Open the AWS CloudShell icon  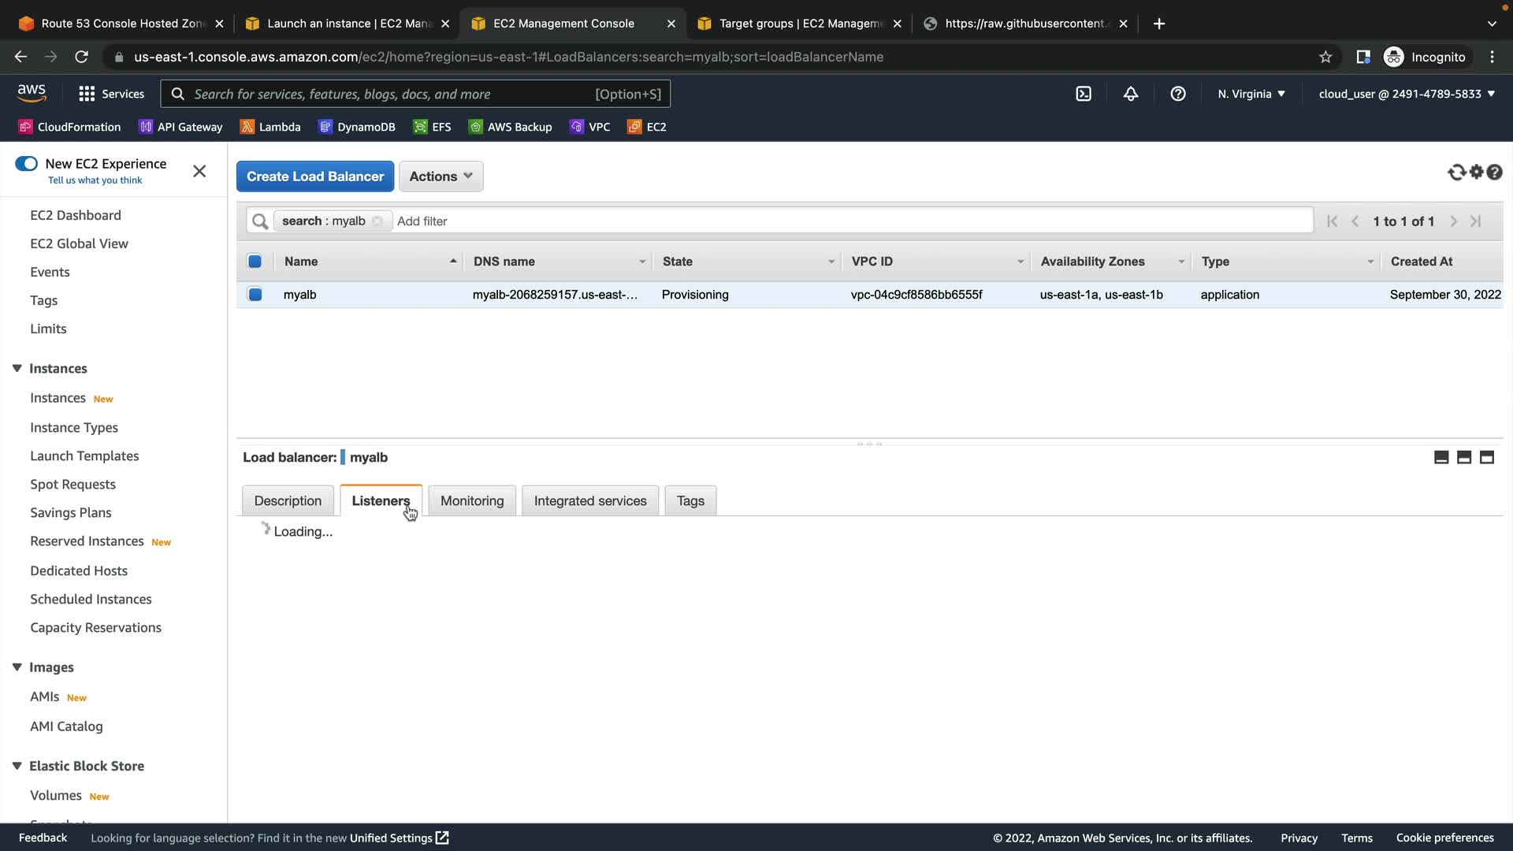[x=1084, y=94]
